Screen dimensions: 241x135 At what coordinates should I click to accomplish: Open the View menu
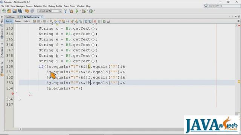(x=13, y=6)
